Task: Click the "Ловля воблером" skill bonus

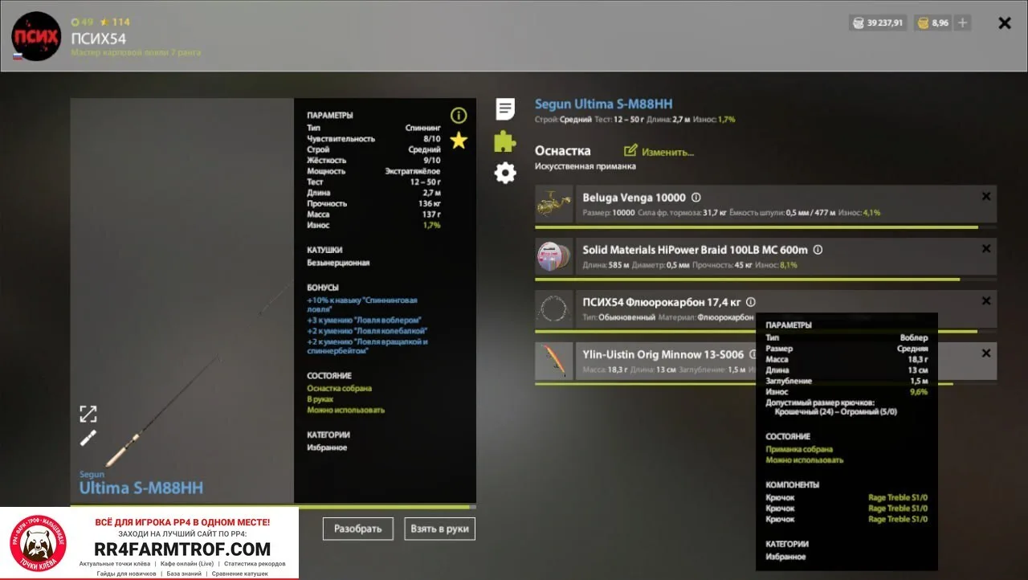Action: click(x=364, y=321)
